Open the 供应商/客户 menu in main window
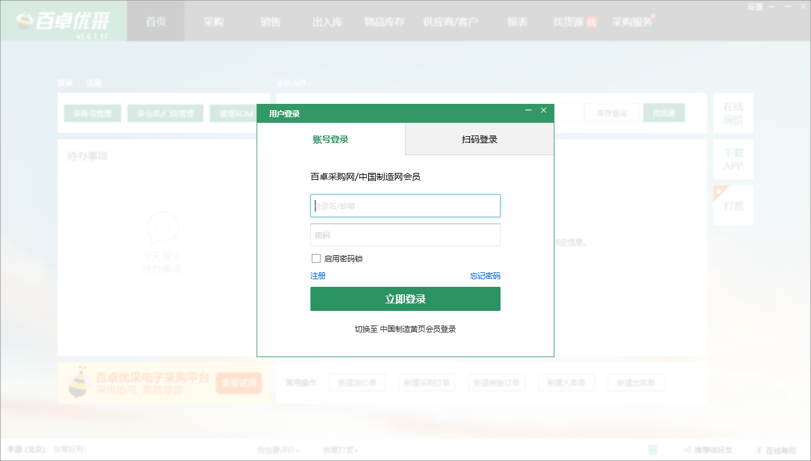Screen dimensions: 811x461 pos(450,22)
